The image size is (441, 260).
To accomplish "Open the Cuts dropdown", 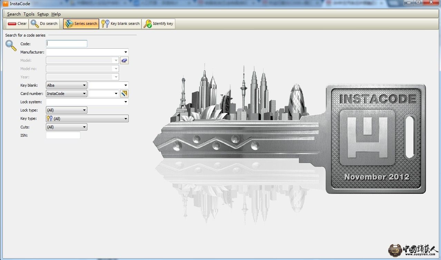I will [x=67, y=127].
